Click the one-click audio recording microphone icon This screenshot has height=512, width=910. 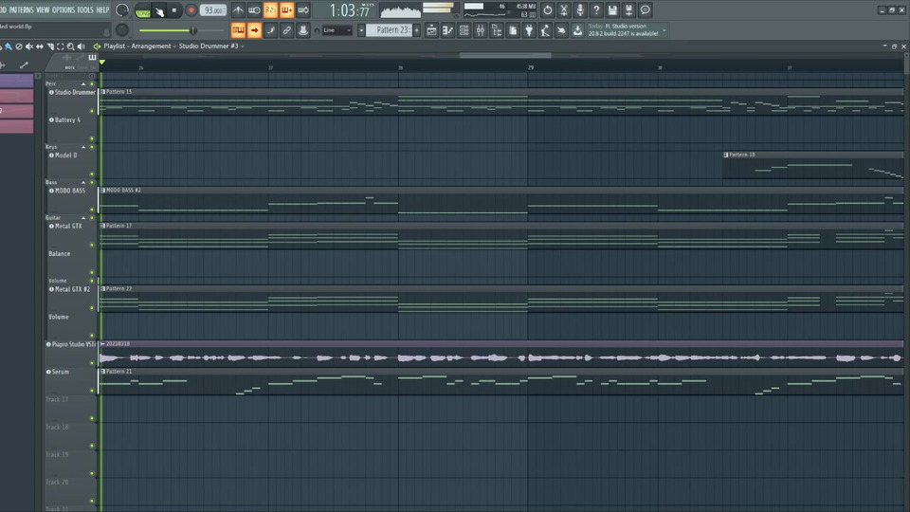pyautogui.click(x=580, y=9)
